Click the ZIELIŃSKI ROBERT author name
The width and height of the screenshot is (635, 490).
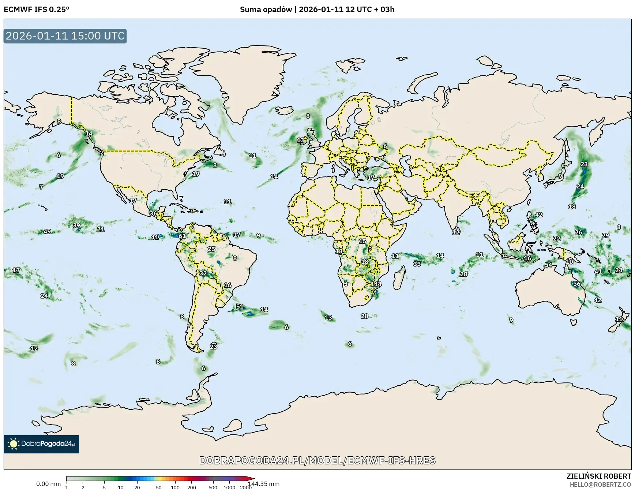tap(598, 476)
